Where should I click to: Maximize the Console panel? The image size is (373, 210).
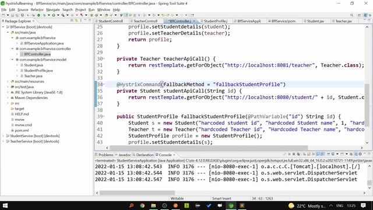pos(369,154)
